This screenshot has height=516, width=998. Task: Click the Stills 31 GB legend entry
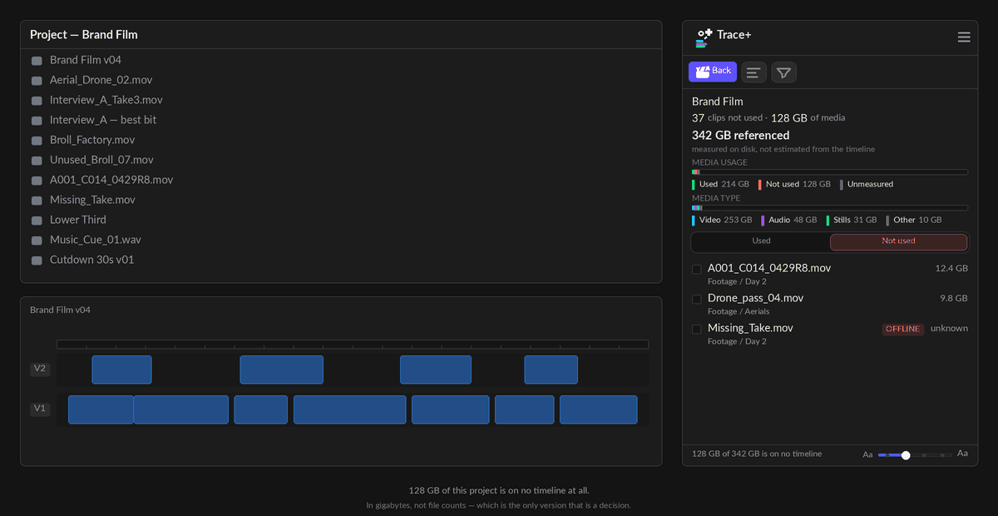[x=852, y=220]
